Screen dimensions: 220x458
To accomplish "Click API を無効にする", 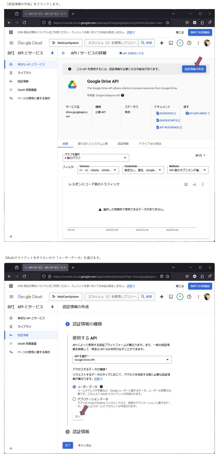I will (x=132, y=53).
